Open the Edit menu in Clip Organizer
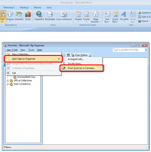This screenshot has width=151, height=152. point(15,50)
